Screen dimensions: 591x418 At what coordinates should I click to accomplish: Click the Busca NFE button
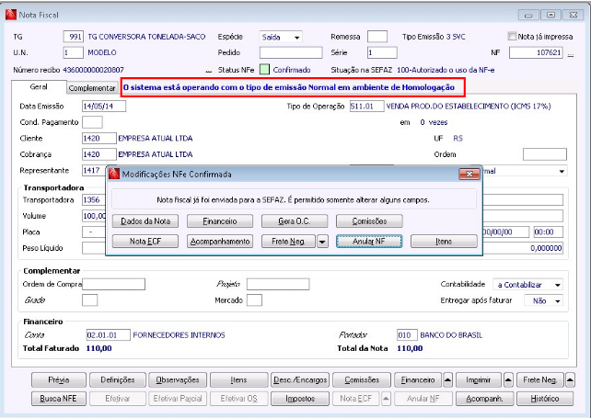coord(59,399)
